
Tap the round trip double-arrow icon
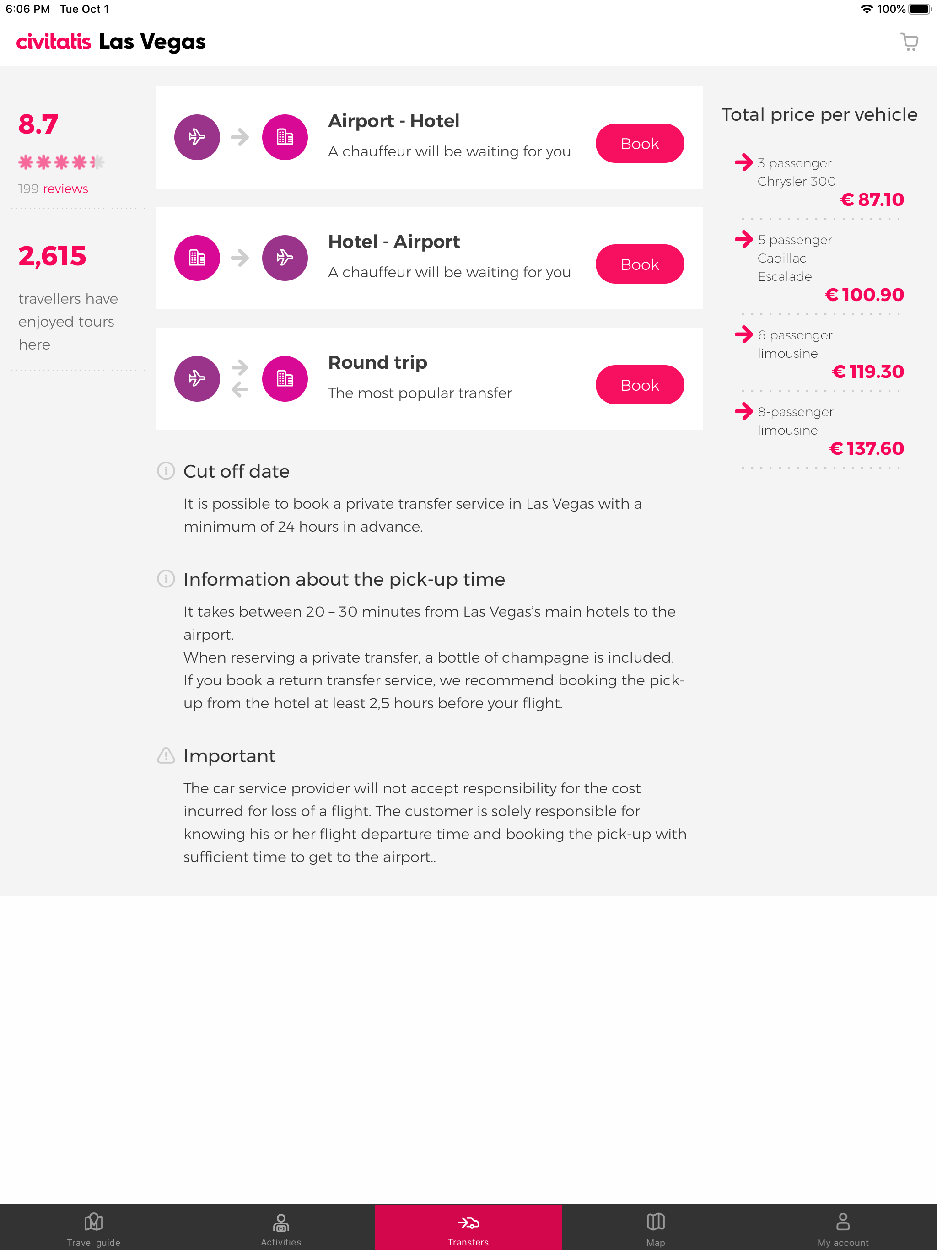pos(240,379)
